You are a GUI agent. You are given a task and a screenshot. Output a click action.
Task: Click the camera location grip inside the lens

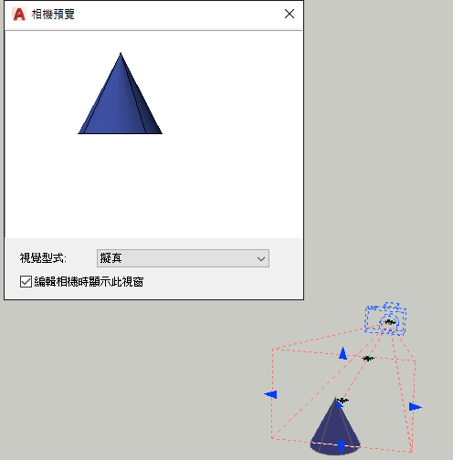point(390,322)
